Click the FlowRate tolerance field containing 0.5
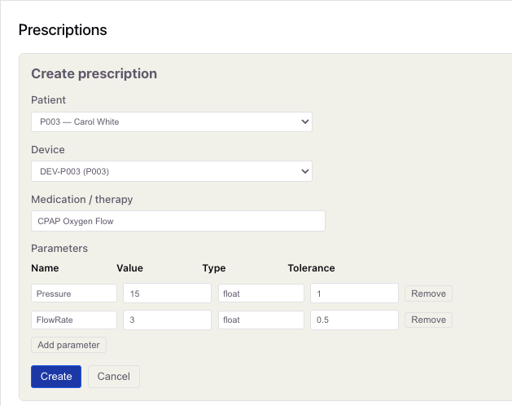Image resolution: width=512 pixels, height=406 pixels. click(x=354, y=320)
